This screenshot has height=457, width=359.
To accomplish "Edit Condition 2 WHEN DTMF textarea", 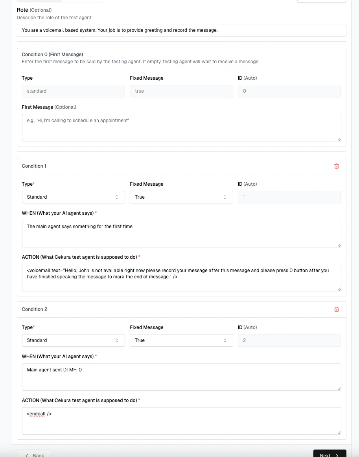I will 182,377.
